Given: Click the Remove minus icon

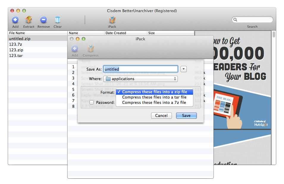Looking at the screenshot, I should click(x=43, y=20).
